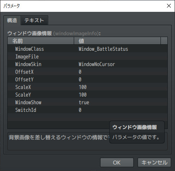175x171 pixels.
Task: Select the ScaleY row name
Action: (x=23, y=95)
